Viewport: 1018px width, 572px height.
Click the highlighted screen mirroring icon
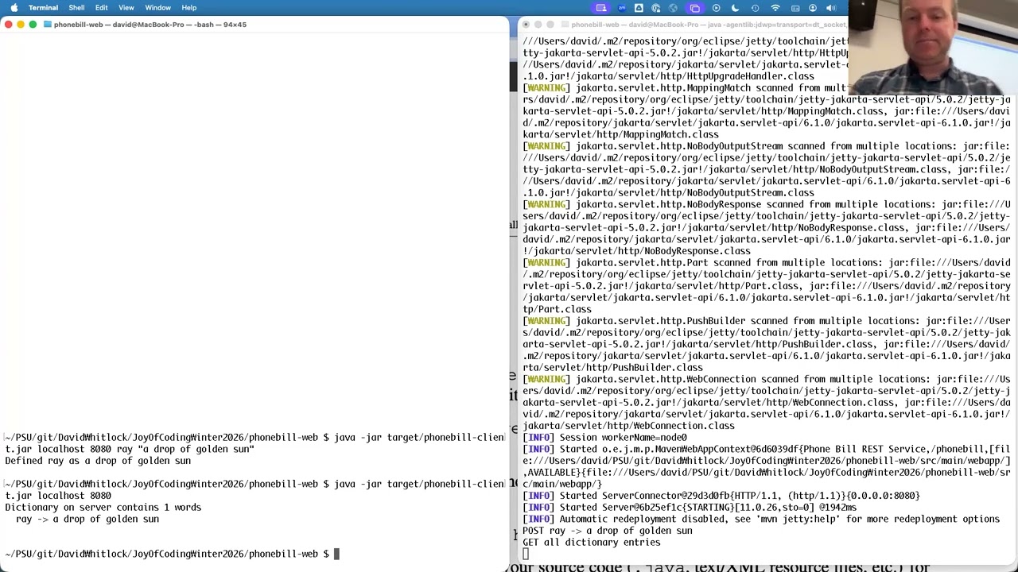tap(695, 8)
